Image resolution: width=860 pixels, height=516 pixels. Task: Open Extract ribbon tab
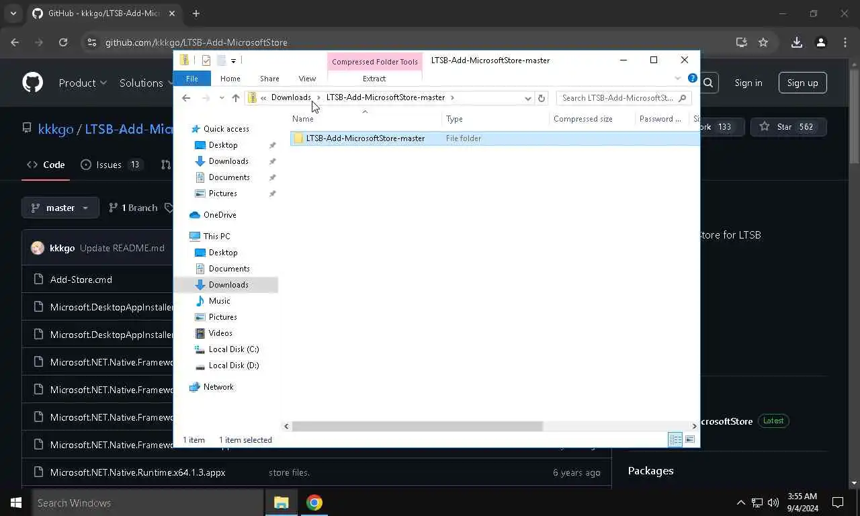pos(374,79)
